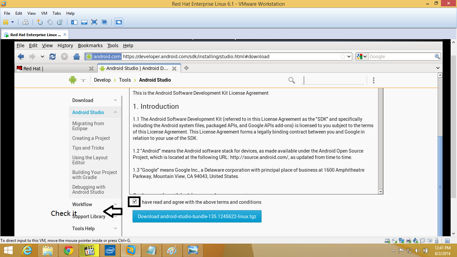Open Firefox Tools menu

coord(113,46)
